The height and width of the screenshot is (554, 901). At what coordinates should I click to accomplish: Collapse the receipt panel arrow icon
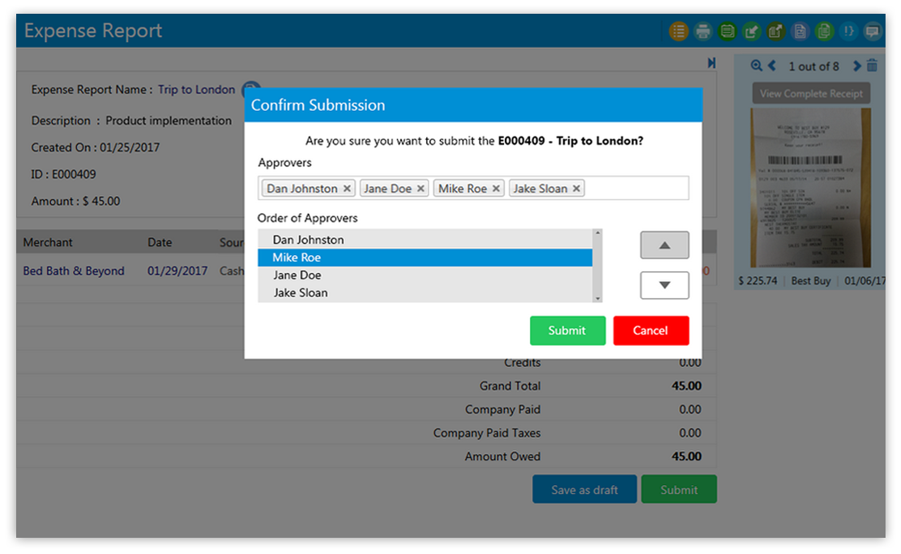pos(711,63)
